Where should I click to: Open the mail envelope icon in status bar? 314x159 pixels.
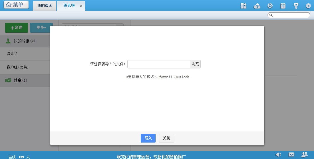pos(291,154)
